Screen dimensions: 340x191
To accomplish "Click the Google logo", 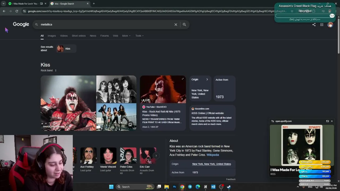I will tap(21, 24).
